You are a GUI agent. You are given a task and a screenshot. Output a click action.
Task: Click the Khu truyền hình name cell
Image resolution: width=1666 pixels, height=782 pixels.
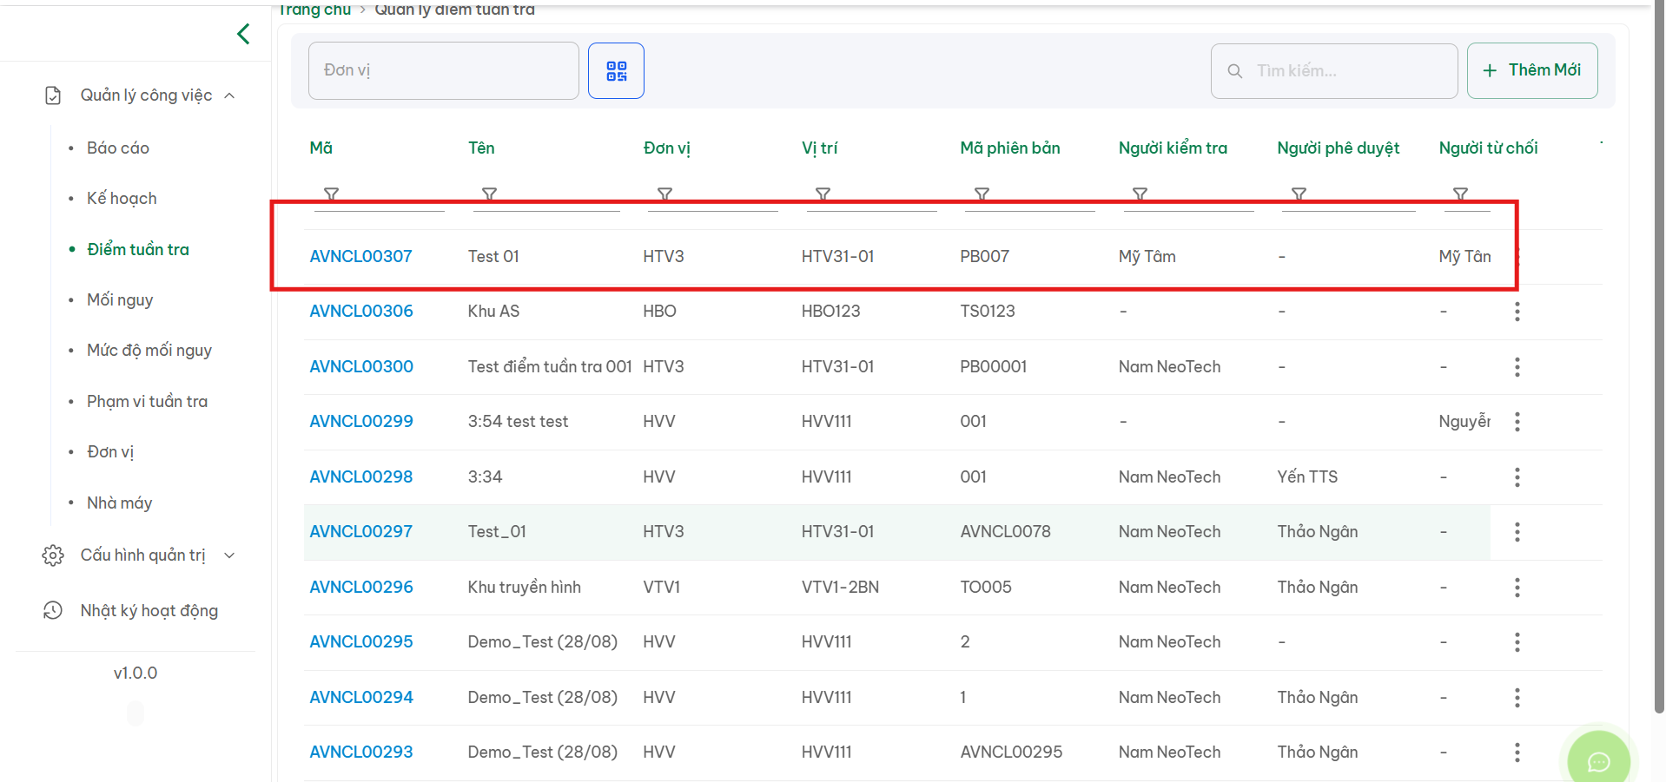pos(524,588)
